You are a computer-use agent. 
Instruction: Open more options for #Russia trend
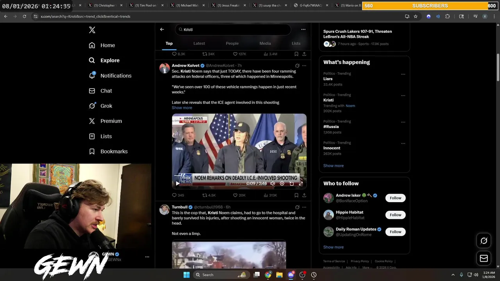403,122
